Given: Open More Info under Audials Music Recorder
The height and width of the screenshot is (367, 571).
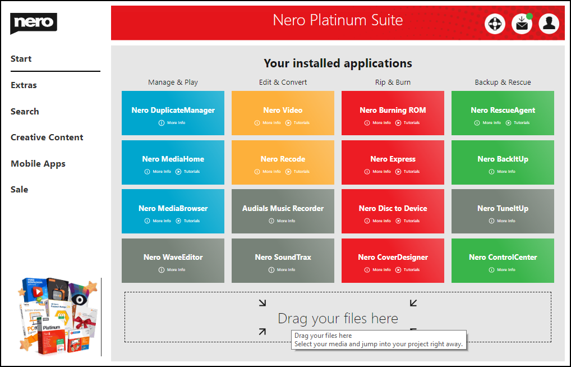Looking at the screenshot, I should tap(282, 221).
